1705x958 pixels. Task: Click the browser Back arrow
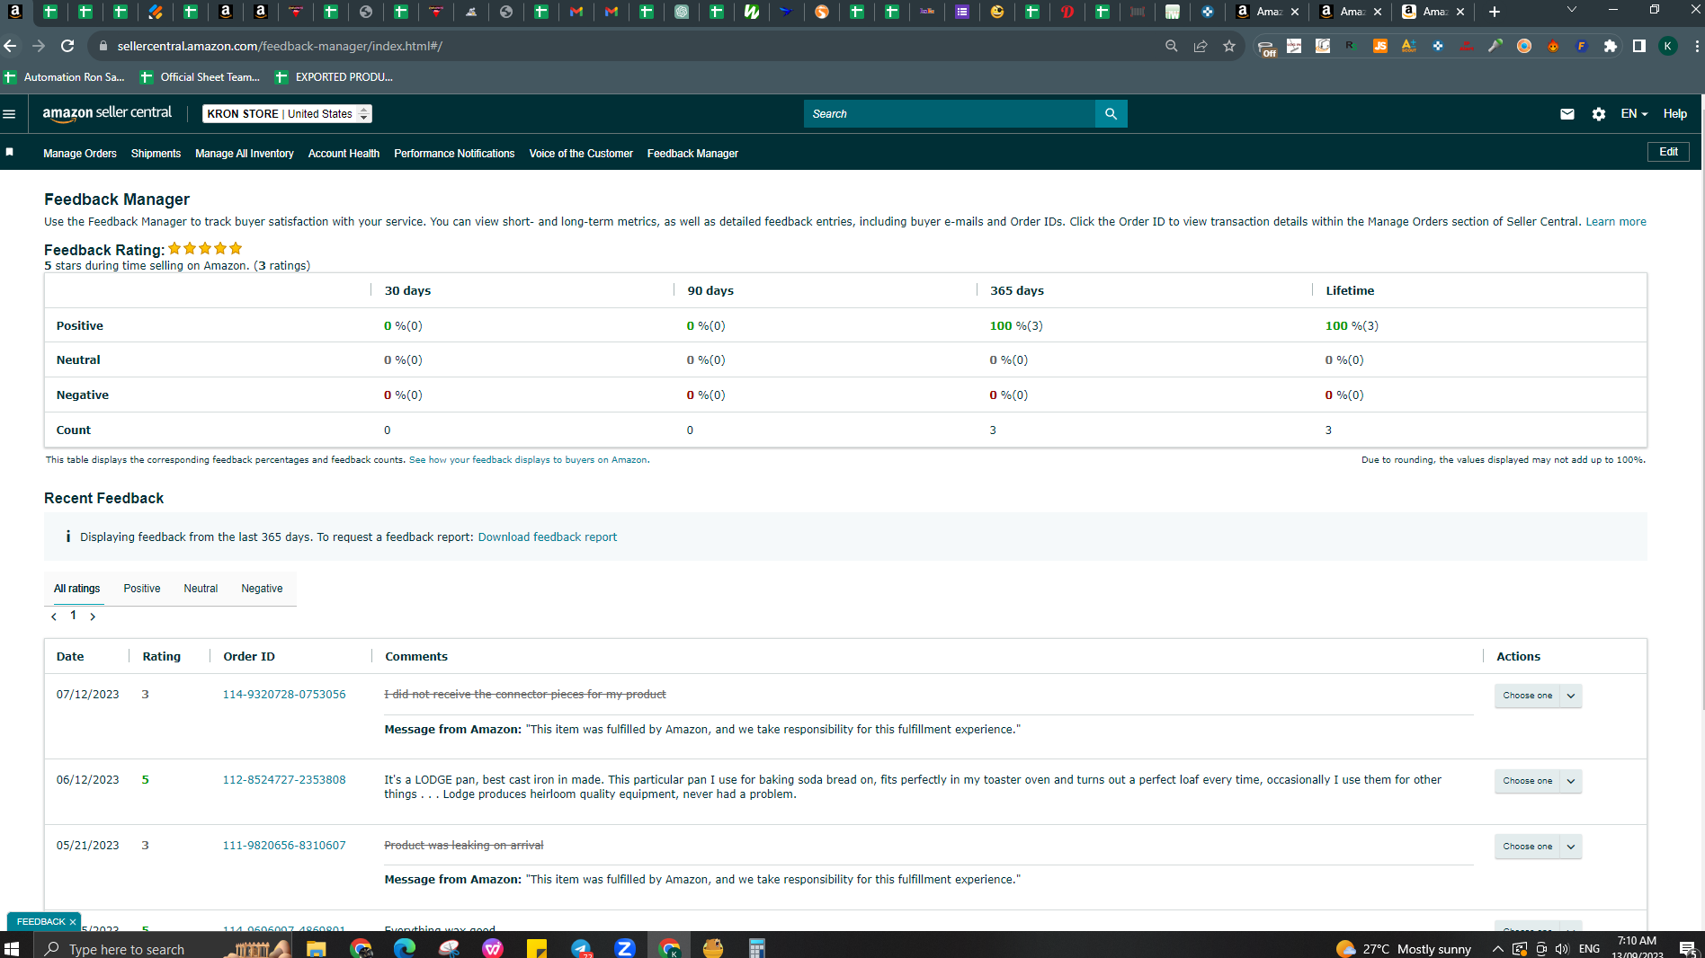pos(11,46)
